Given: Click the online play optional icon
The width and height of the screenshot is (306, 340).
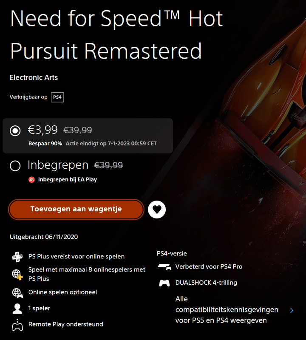Looking at the screenshot, I should pyautogui.click(x=17, y=292).
